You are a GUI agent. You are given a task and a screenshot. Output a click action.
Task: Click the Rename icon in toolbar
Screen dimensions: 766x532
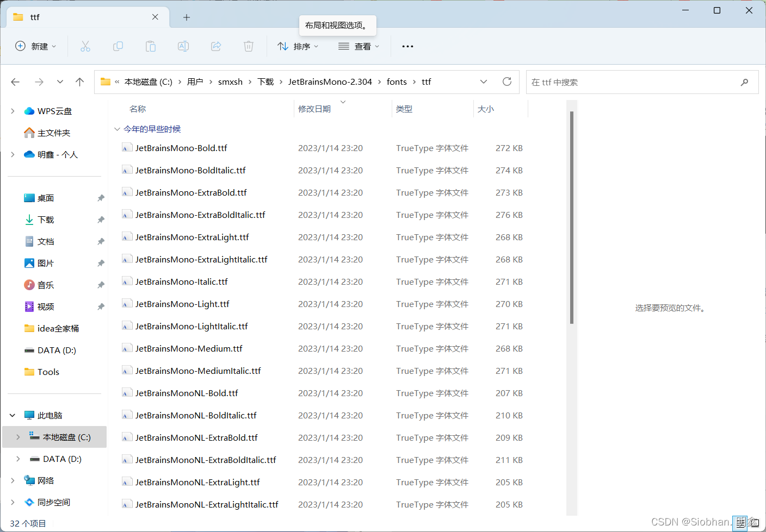click(183, 46)
